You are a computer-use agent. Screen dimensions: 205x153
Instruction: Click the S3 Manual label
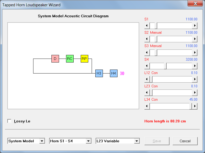[x=153, y=46]
